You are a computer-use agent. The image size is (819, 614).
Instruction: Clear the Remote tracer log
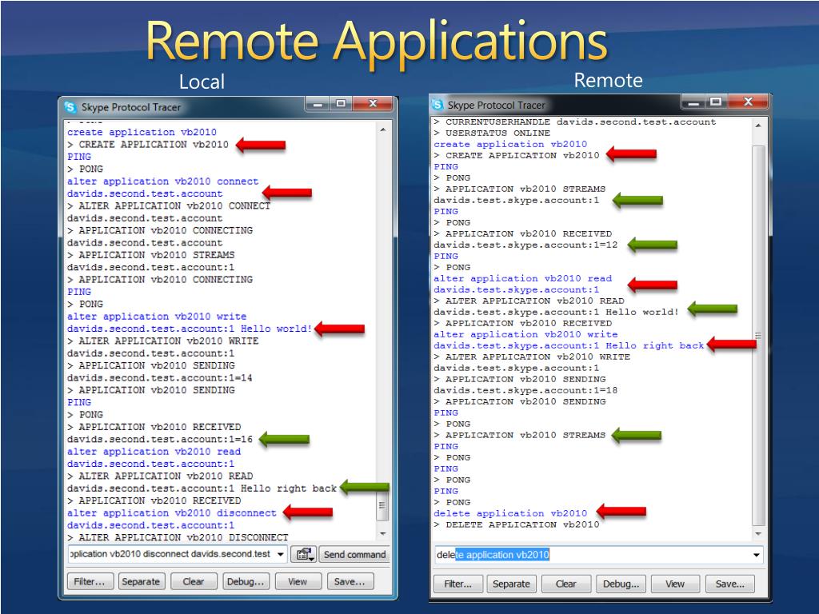coord(566,584)
